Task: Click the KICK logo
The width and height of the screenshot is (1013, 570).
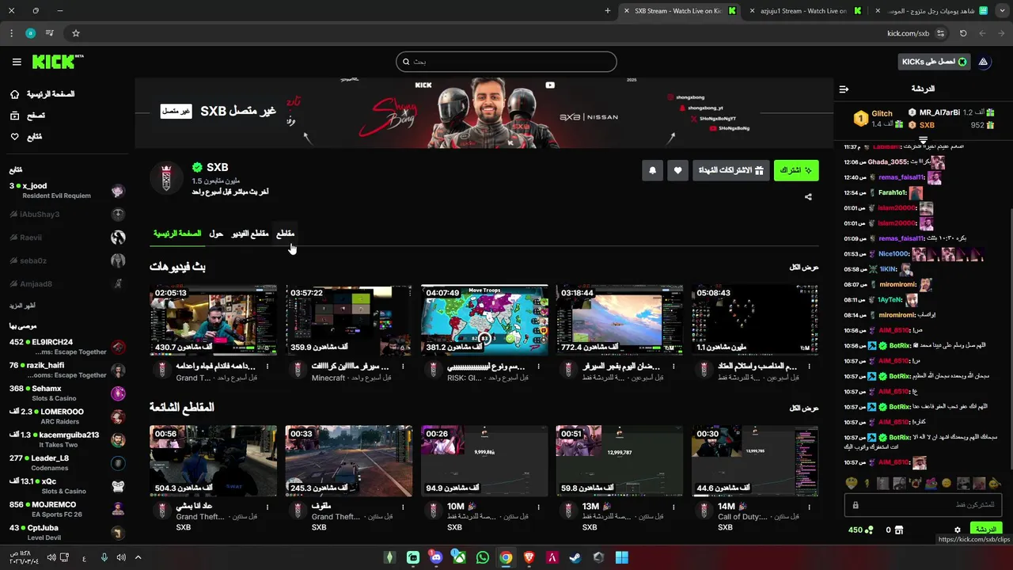Action: (x=58, y=62)
